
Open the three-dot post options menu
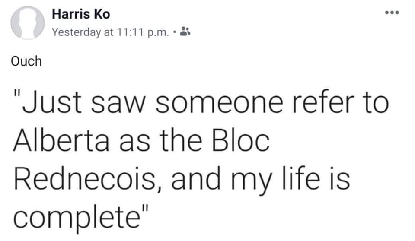click(x=392, y=13)
